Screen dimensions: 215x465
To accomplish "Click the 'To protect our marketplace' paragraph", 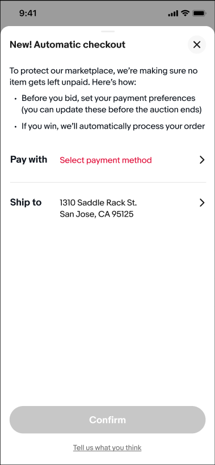I will (x=103, y=77).
